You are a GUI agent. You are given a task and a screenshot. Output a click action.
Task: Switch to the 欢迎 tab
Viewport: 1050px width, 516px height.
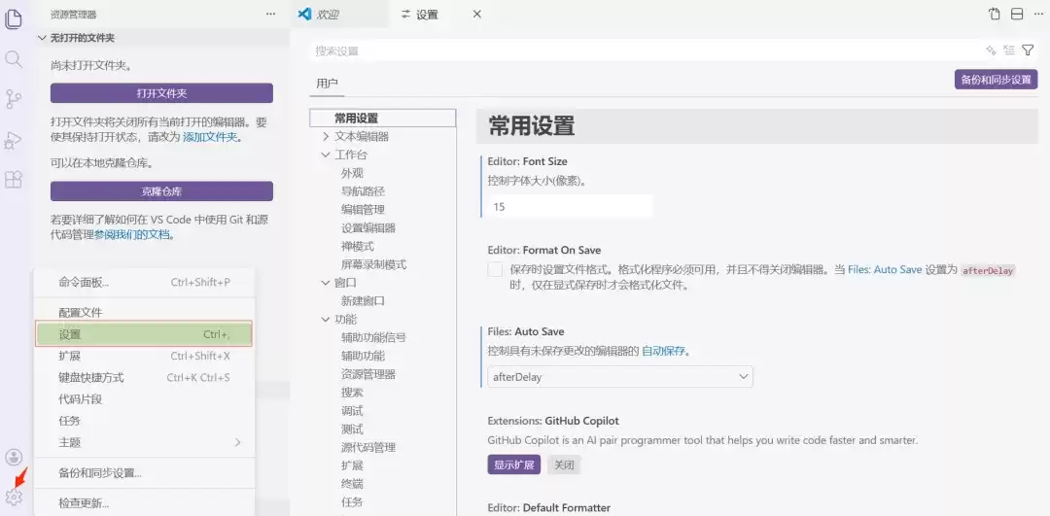(x=339, y=14)
